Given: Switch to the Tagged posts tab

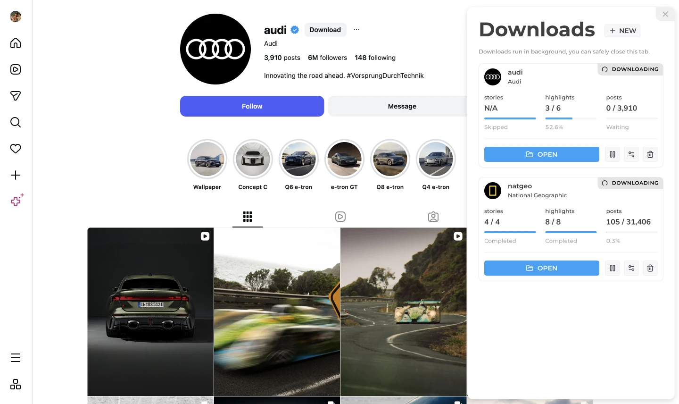Looking at the screenshot, I should 433,217.
